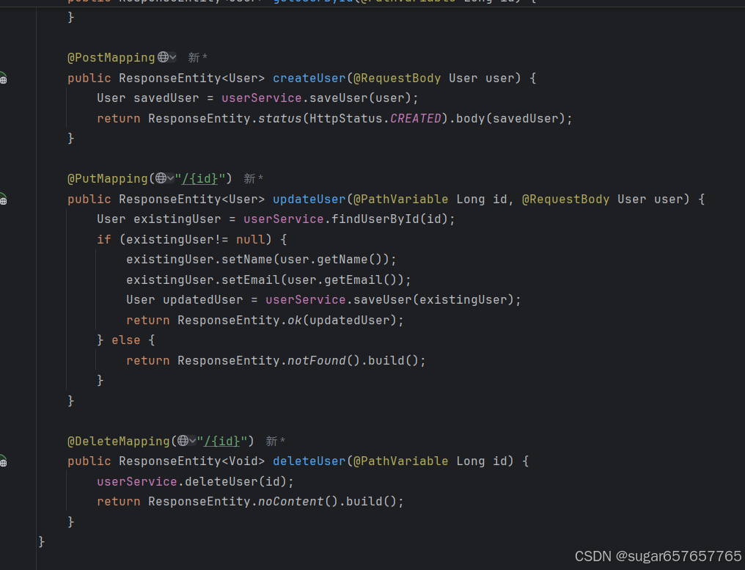This screenshot has width=745, height=570.
Task: Follow the "/{id}" URL in @PutMapping
Action: click(200, 179)
